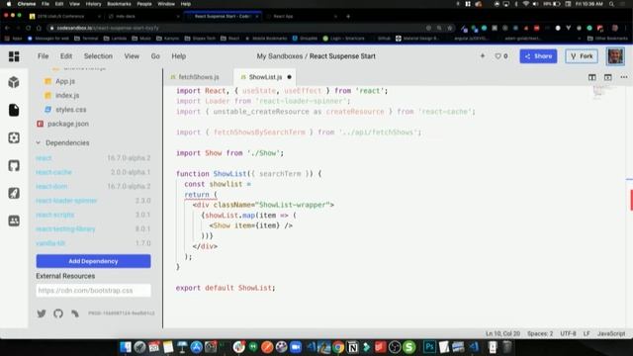Open Google Chrome in the Dock
This screenshot has height=356, width=633.
coord(338,347)
